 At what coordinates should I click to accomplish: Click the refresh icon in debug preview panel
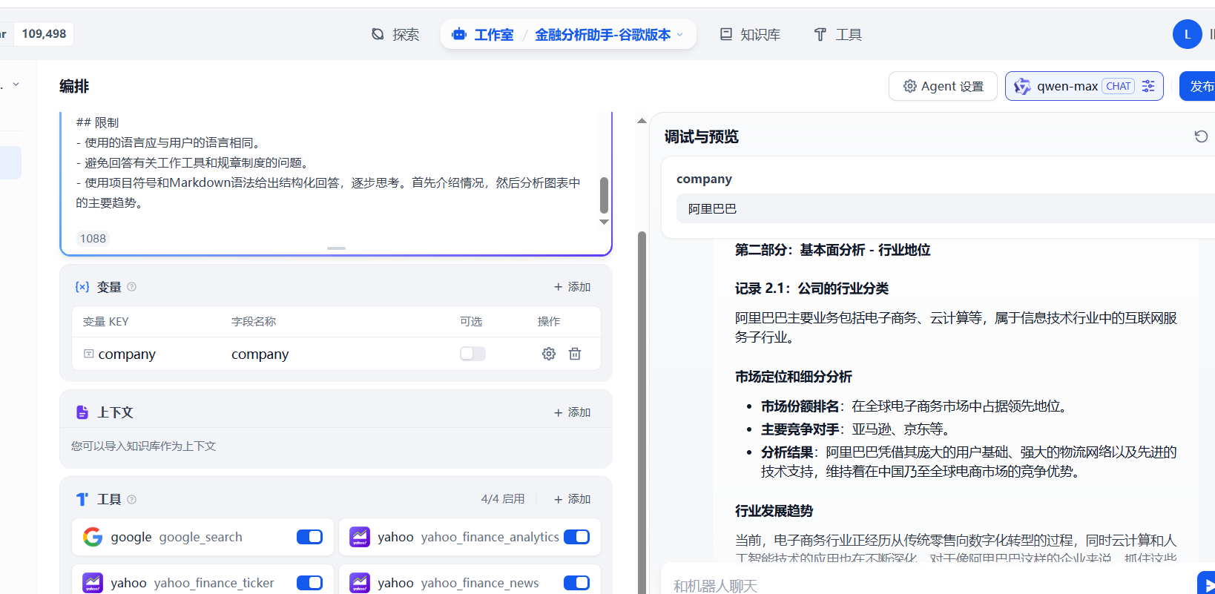coord(1201,136)
